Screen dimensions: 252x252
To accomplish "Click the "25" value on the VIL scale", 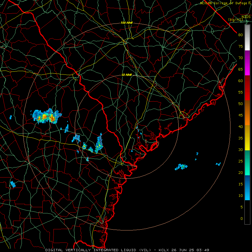I will 241,161.
